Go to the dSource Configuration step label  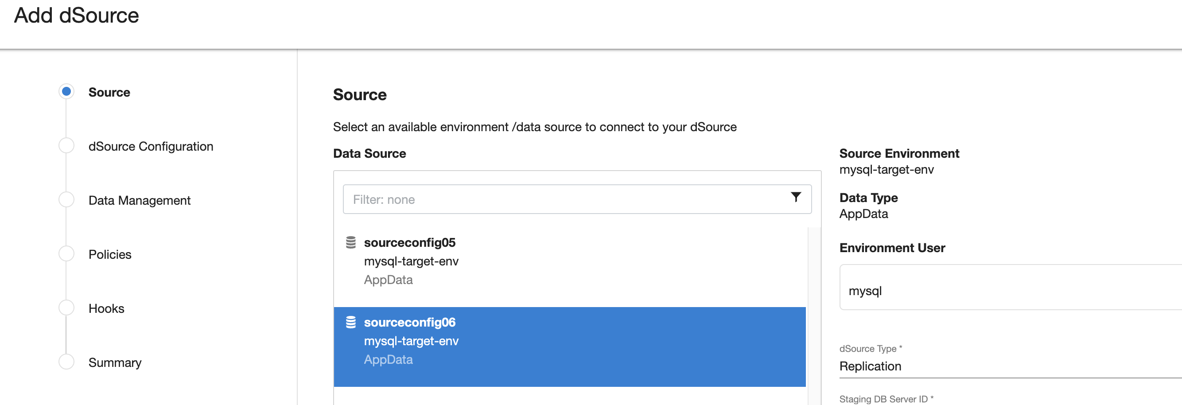point(151,147)
